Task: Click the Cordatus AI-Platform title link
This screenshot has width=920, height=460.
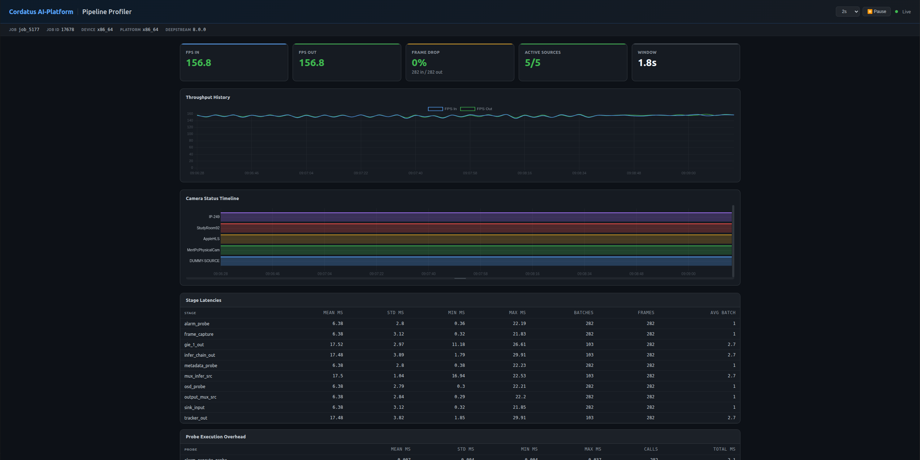Action: tap(41, 12)
